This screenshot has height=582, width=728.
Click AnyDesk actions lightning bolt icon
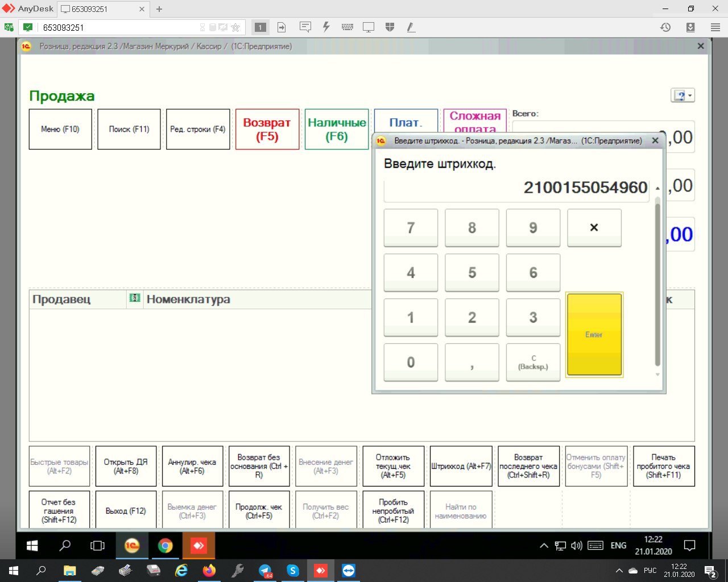click(x=326, y=27)
